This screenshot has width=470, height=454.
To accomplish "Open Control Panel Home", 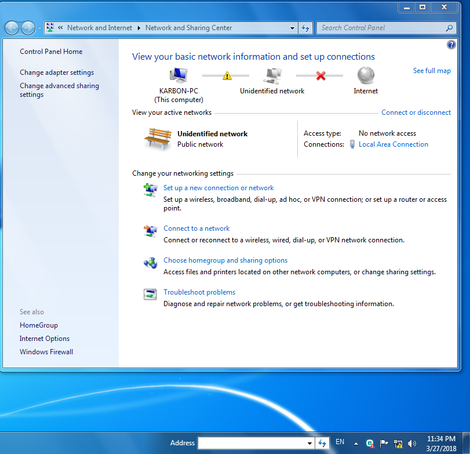I will tap(51, 52).
